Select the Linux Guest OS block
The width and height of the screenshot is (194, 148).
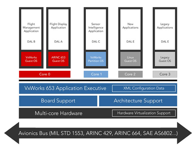pyautogui.click(x=130, y=59)
